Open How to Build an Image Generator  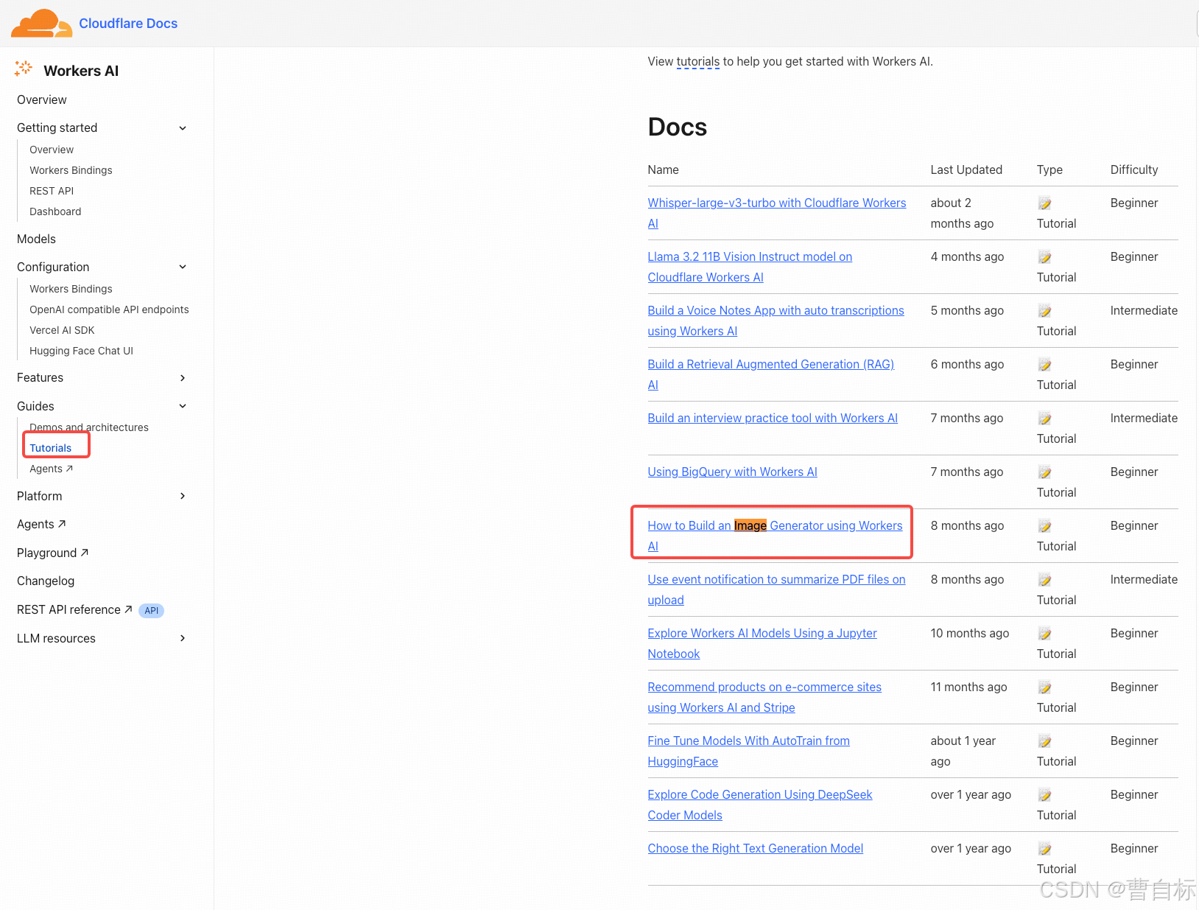775,536
